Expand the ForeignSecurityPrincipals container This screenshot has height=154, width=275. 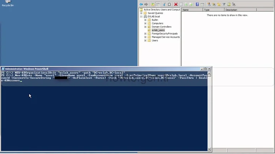145,34
